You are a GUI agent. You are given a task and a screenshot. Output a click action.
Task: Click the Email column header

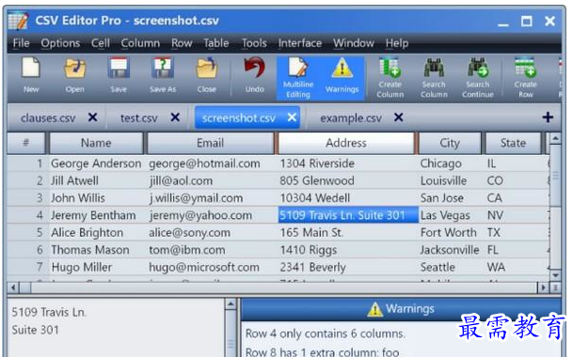(x=210, y=143)
